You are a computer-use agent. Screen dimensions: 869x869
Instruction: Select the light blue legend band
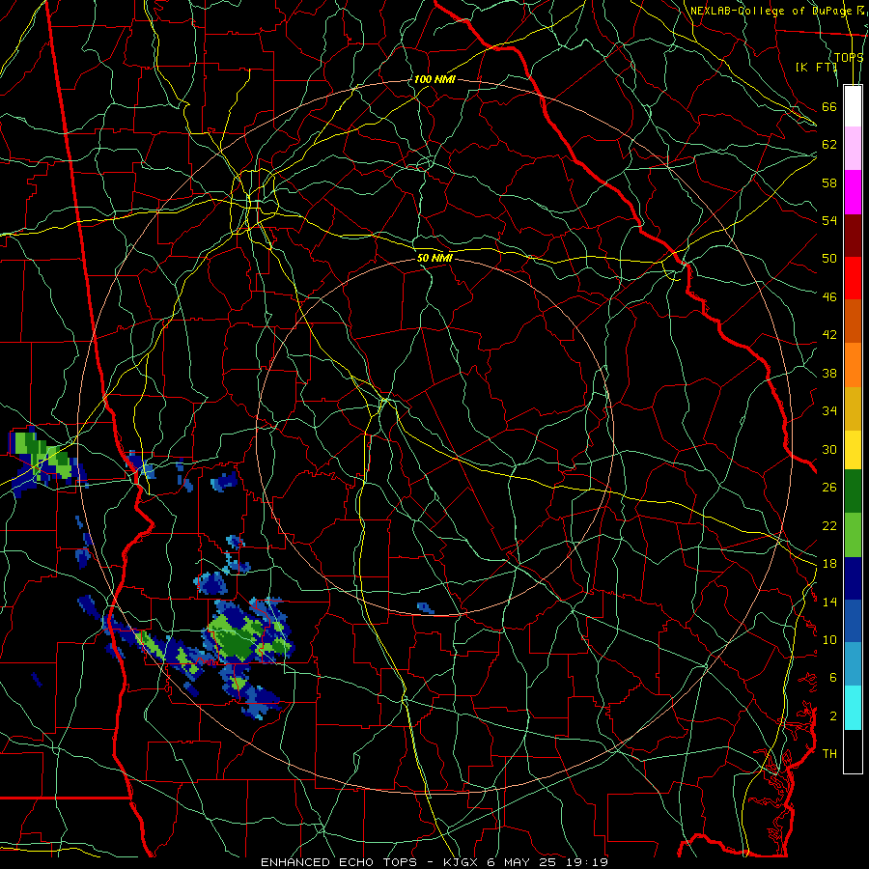[x=853, y=664]
